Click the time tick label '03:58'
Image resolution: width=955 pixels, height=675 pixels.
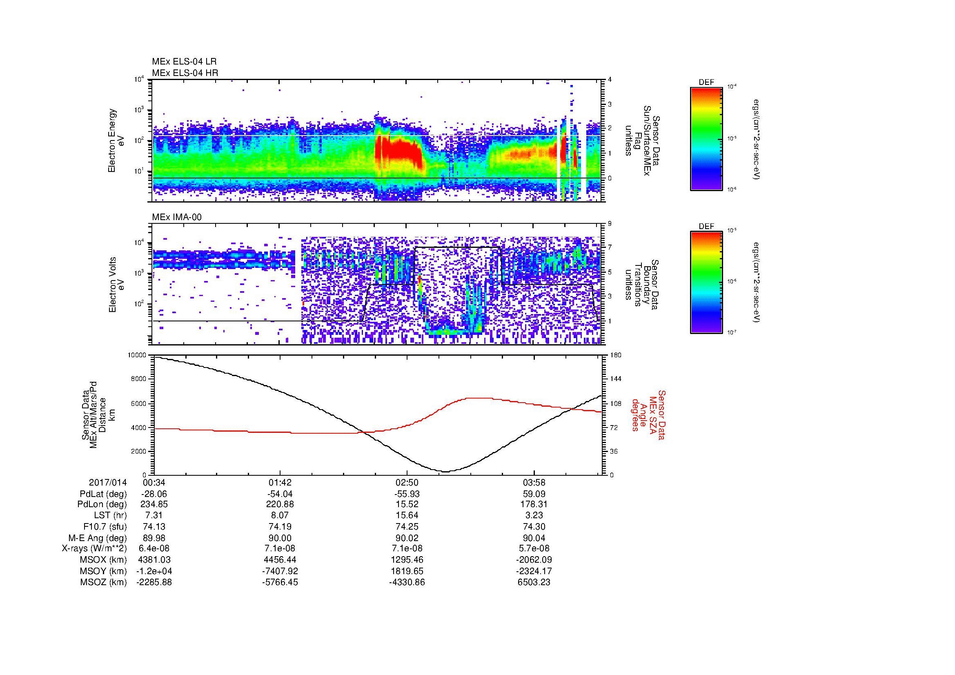pos(534,482)
